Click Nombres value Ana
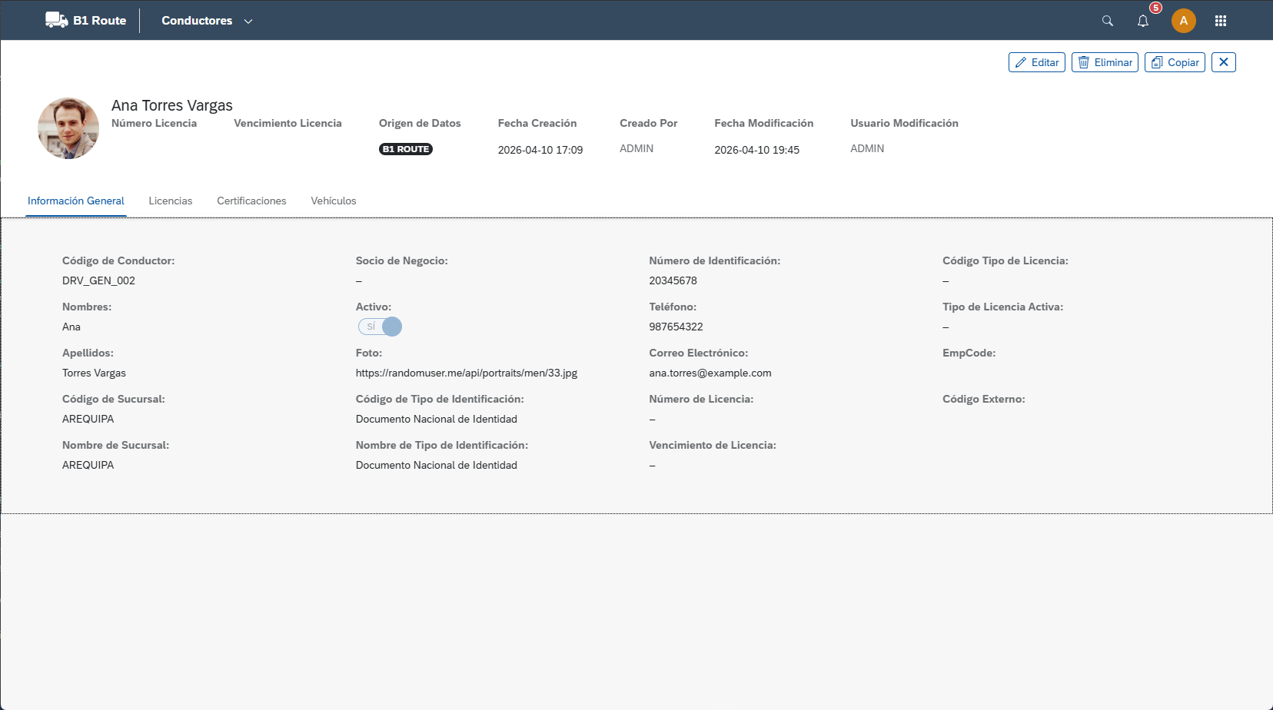The image size is (1273, 710). point(71,327)
